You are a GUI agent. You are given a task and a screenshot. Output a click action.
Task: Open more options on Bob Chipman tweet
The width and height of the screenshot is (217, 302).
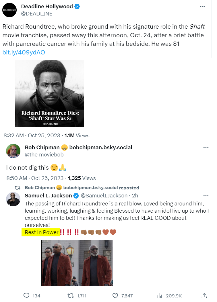point(206,147)
